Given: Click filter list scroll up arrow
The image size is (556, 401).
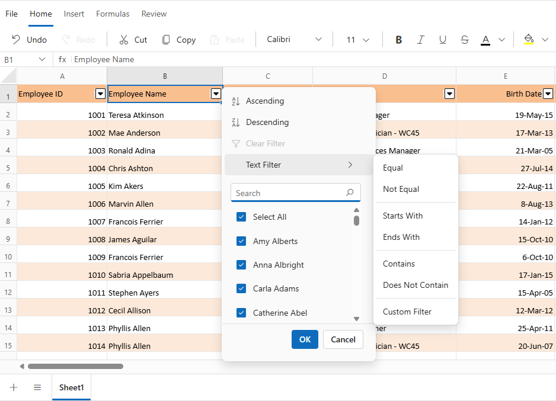Looking at the screenshot, I should (x=356, y=210).
